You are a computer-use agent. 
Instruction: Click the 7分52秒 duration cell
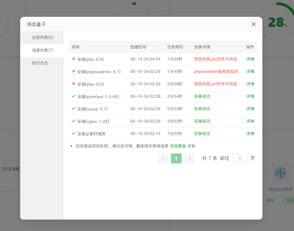[x=175, y=134]
